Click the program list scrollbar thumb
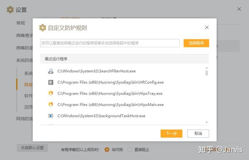 click(207, 73)
